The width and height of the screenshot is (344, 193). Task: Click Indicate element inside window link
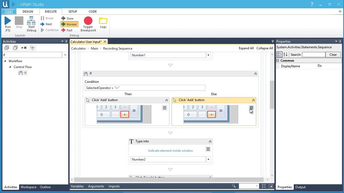(170, 151)
